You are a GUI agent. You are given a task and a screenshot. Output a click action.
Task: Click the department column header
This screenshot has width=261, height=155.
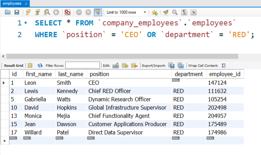point(189,74)
